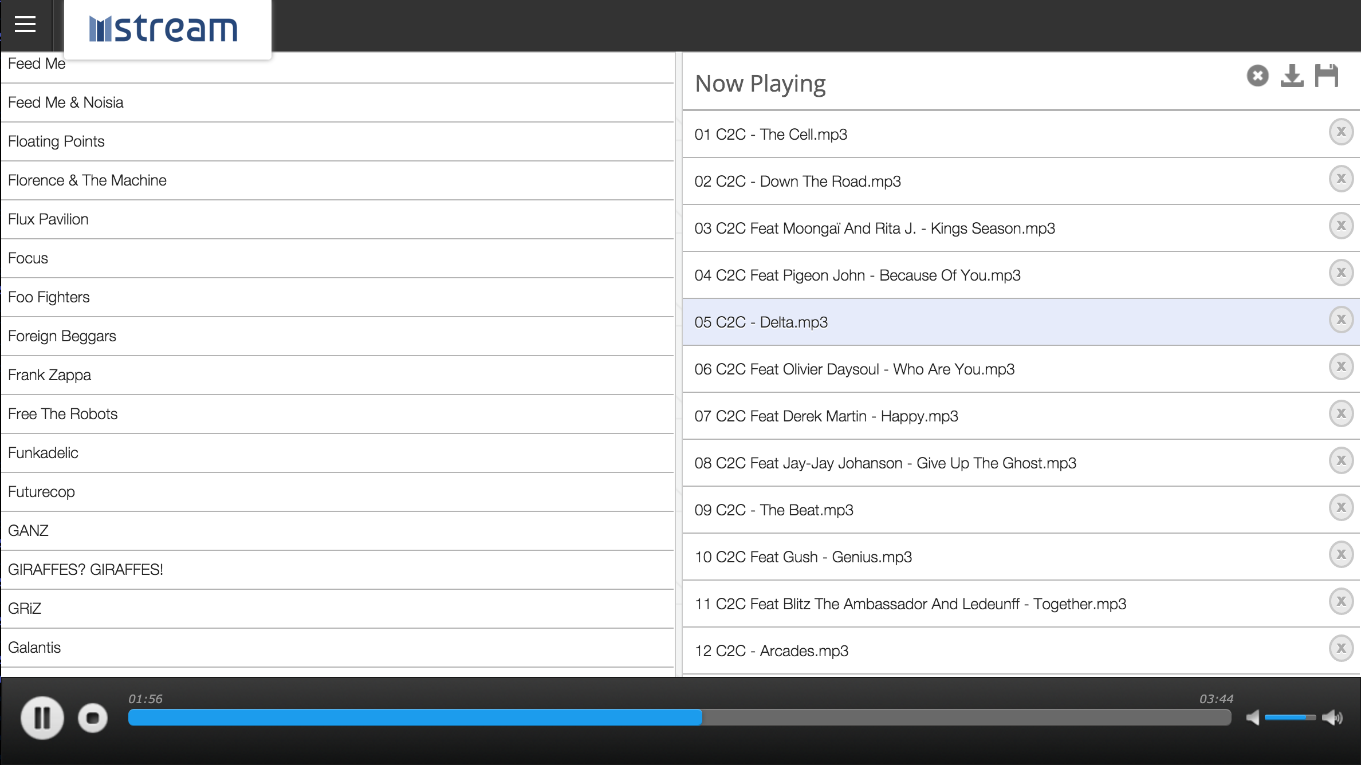Click the track progress seek bar
This screenshot has width=1361, height=765.
tap(679, 717)
